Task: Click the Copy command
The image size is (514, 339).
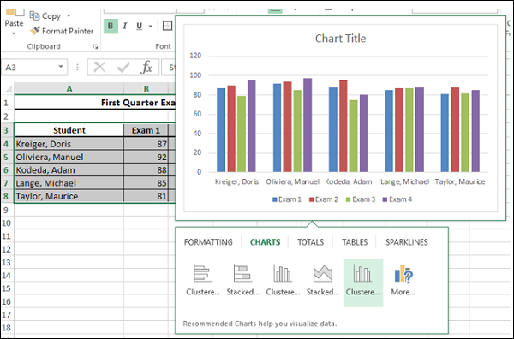Action: pos(45,15)
